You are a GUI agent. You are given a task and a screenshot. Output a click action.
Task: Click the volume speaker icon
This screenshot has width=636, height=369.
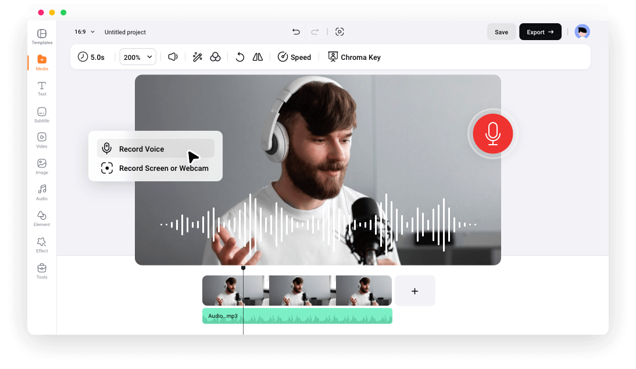173,57
